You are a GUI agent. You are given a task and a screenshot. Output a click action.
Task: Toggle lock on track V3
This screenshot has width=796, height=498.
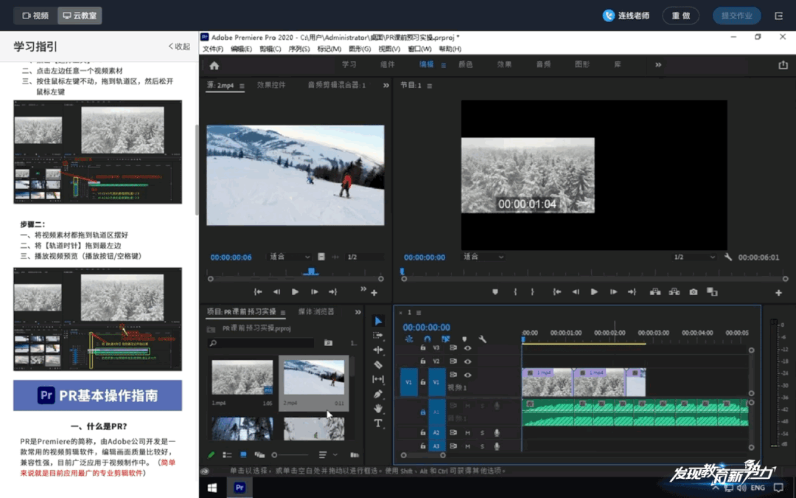tap(423, 347)
